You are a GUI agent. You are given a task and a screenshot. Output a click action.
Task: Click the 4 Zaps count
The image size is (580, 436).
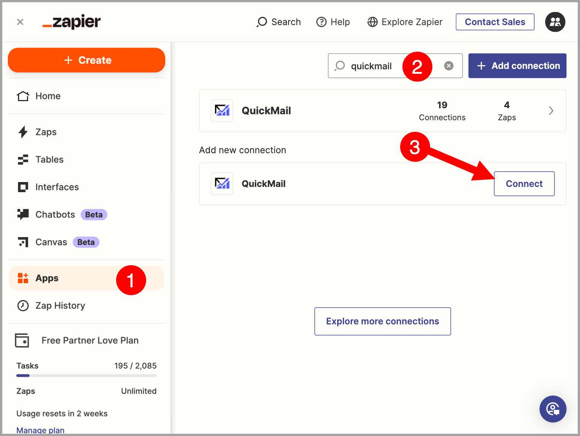[x=507, y=111]
